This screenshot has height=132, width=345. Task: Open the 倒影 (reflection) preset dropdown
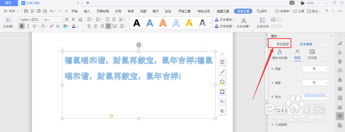316,83
